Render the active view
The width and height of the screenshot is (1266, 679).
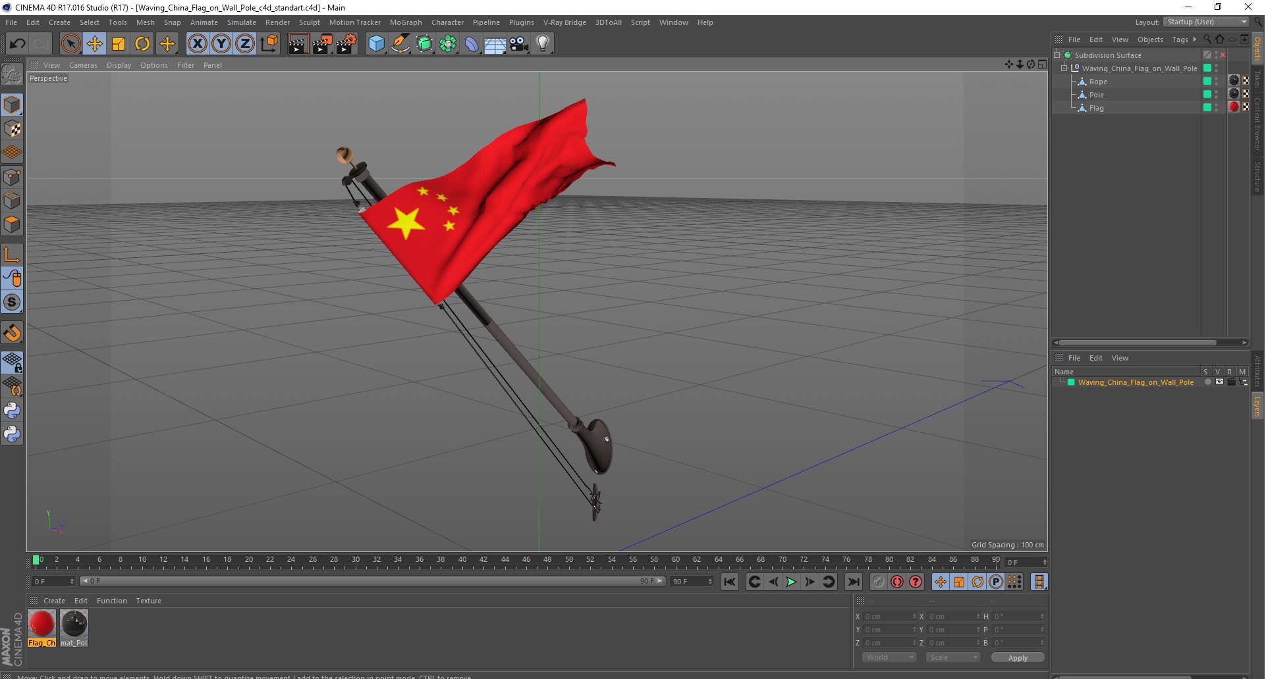point(298,44)
